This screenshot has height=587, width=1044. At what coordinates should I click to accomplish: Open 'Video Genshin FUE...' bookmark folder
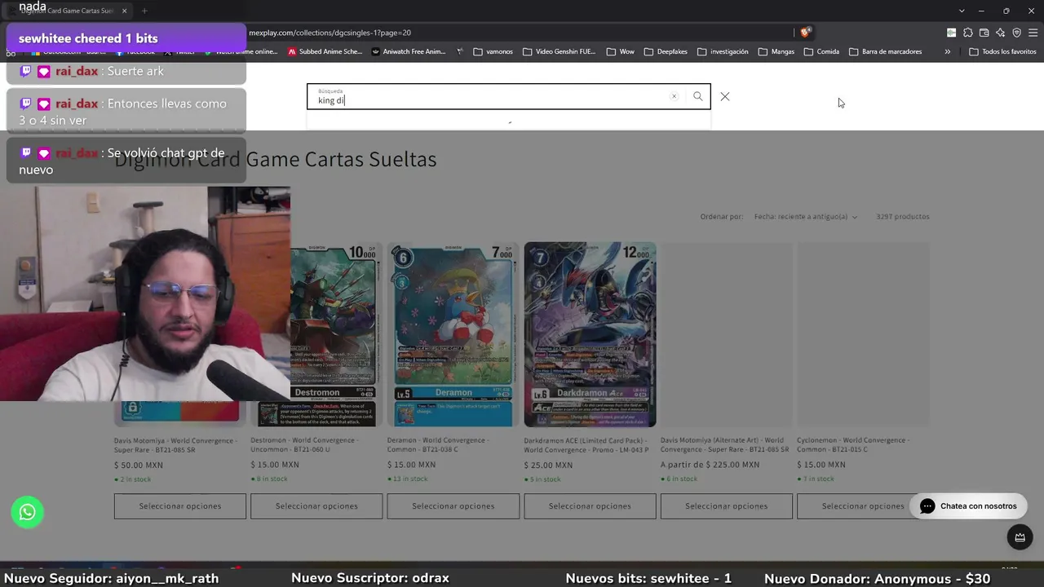[559, 51]
